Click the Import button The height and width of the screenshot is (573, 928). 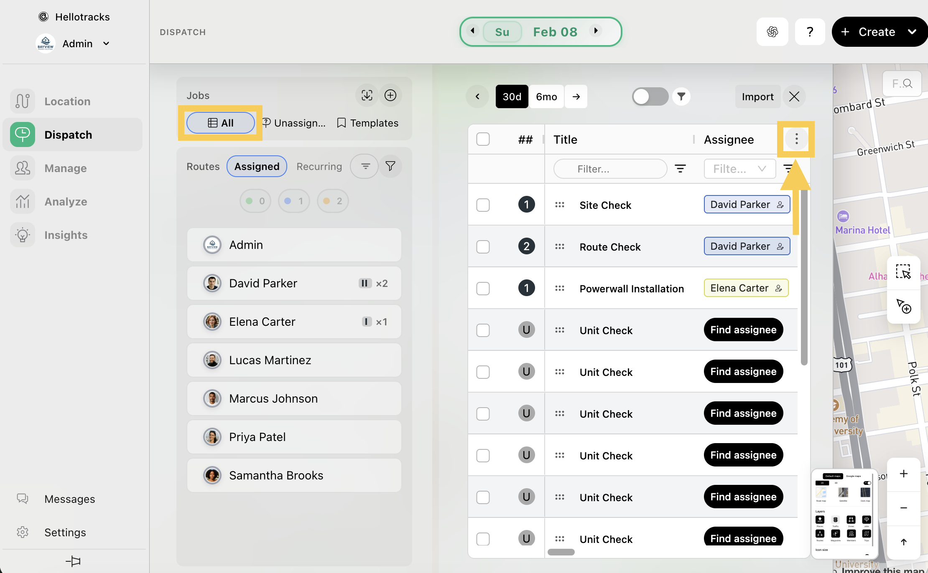coord(757,96)
